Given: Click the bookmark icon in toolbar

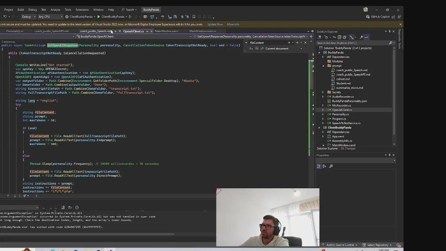Looking at the screenshot, I should [194, 17].
